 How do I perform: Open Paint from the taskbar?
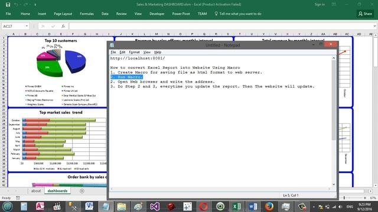[138, 207]
